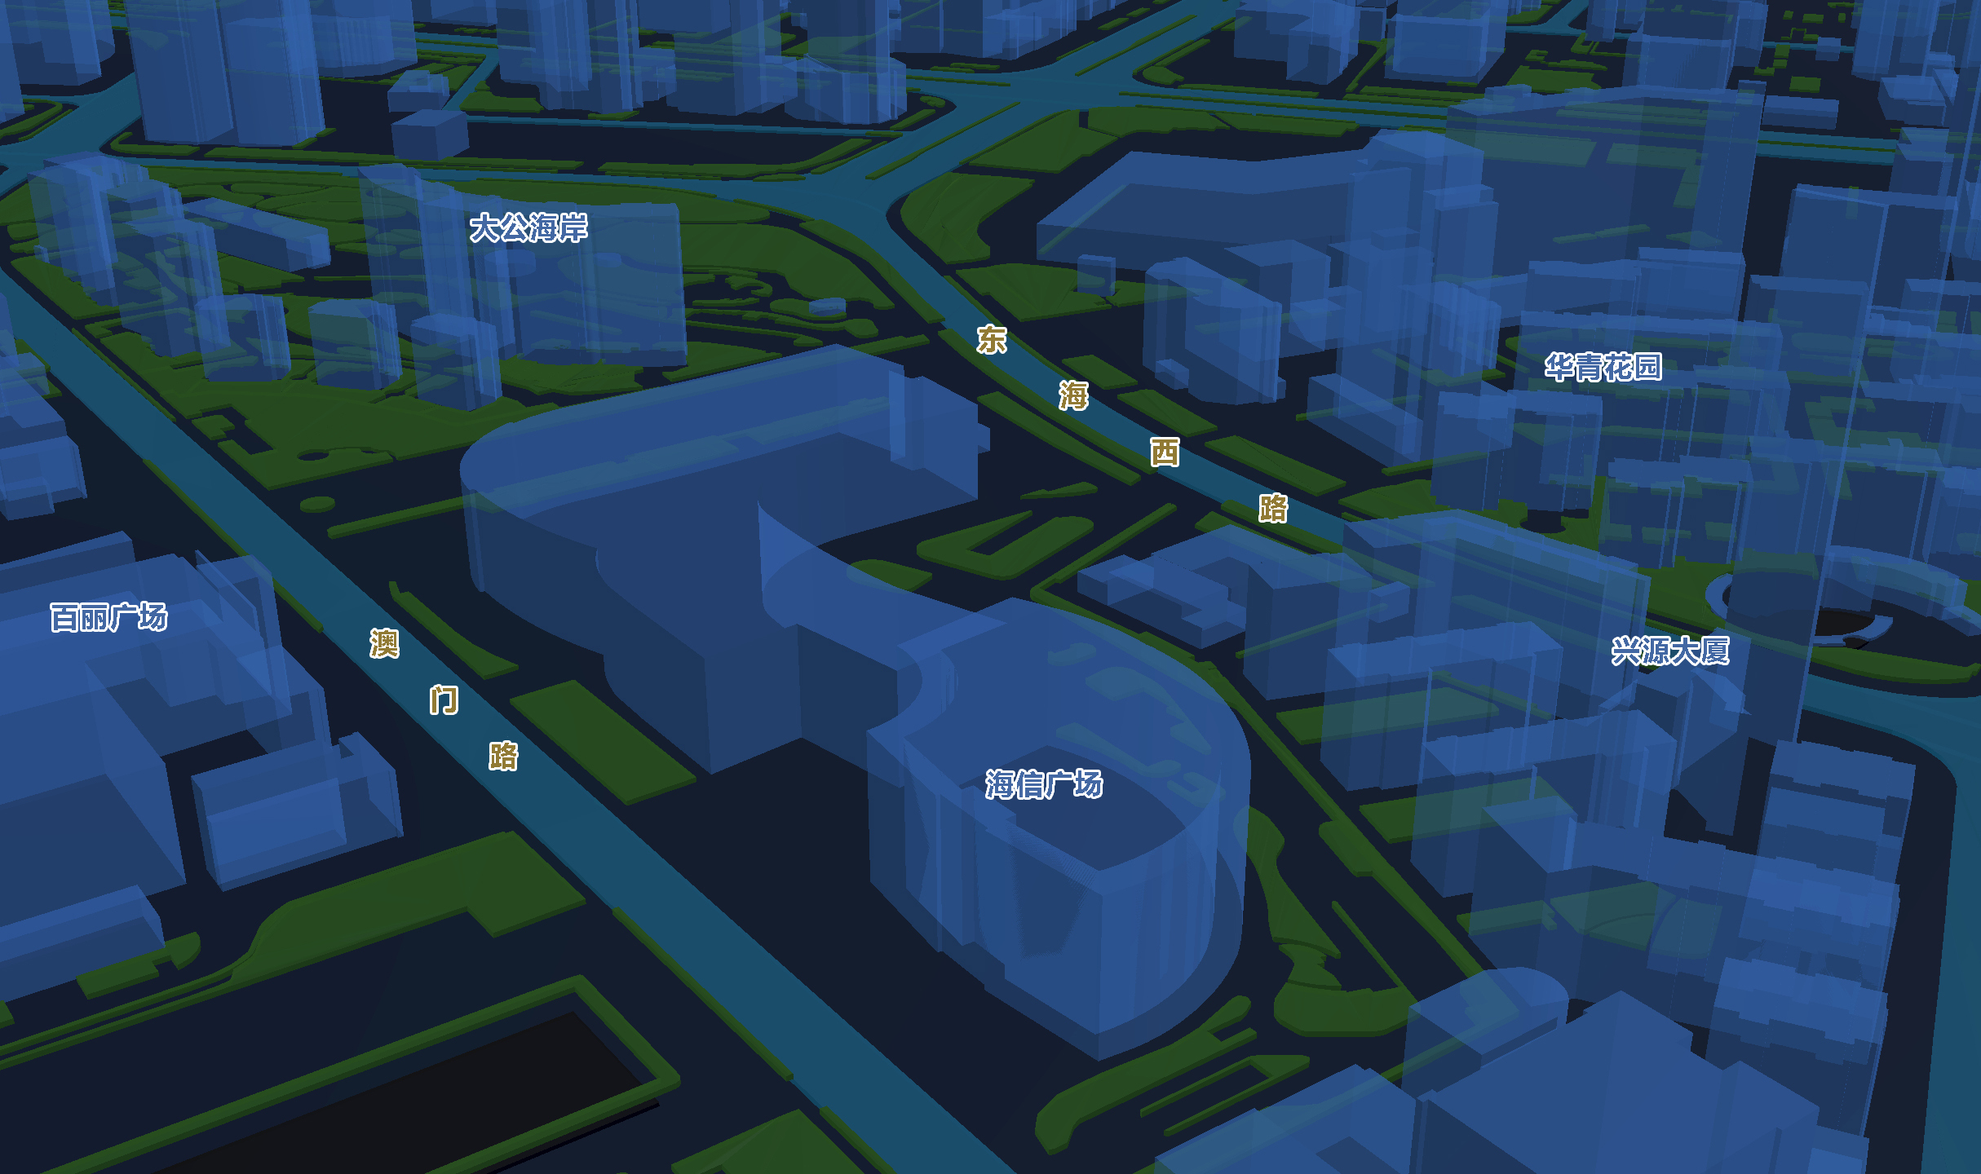The height and width of the screenshot is (1174, 1981).
Task: Click the 西 road label character
Action: point(1165,452)
